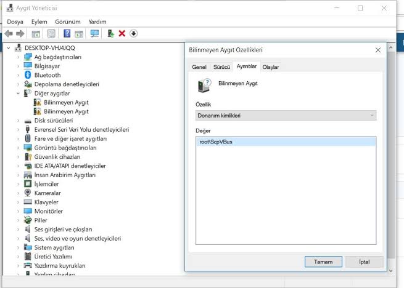Click the Diğer aygıtlar question-mark icon
This screenshot has height=288, width=404.
pyautogui.click(x=28, y=93)
